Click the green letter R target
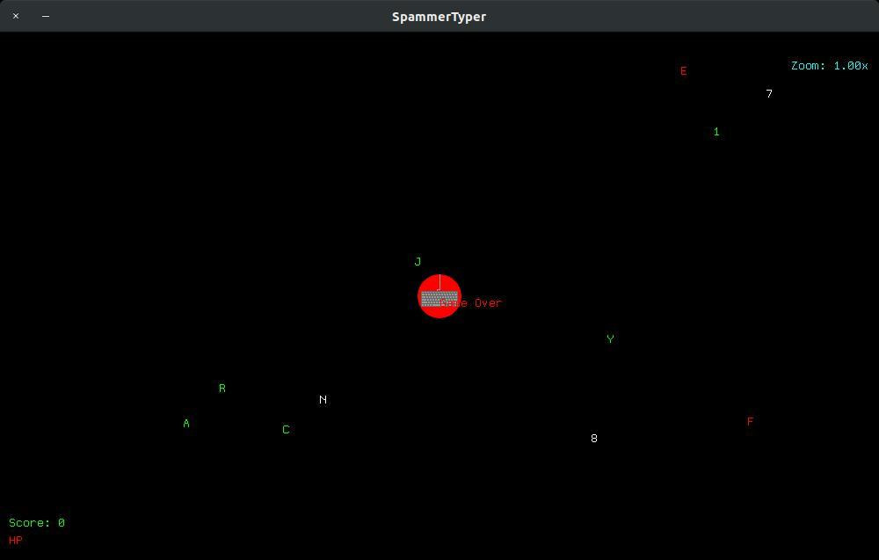Image resolution: width=879 pixels, height=560 pixels. pos(222,389)
